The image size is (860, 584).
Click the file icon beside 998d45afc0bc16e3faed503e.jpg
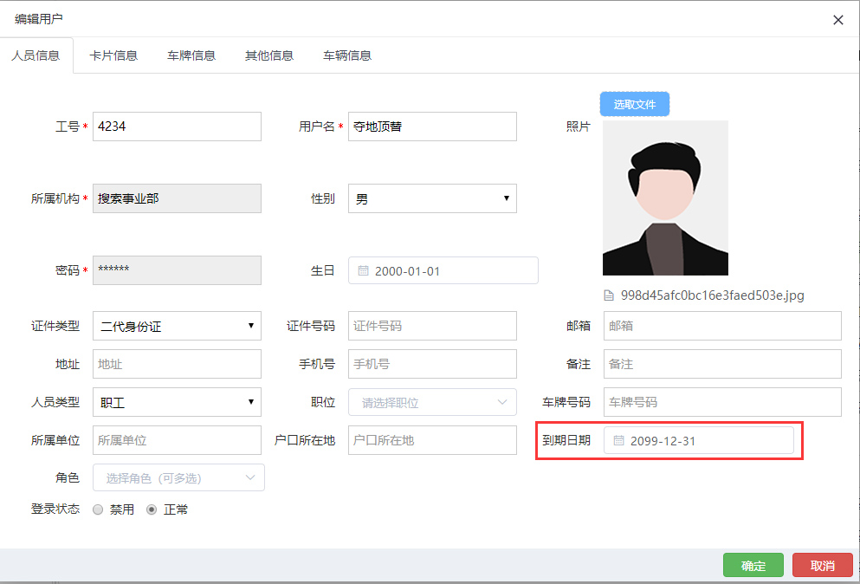click(609, 295)
